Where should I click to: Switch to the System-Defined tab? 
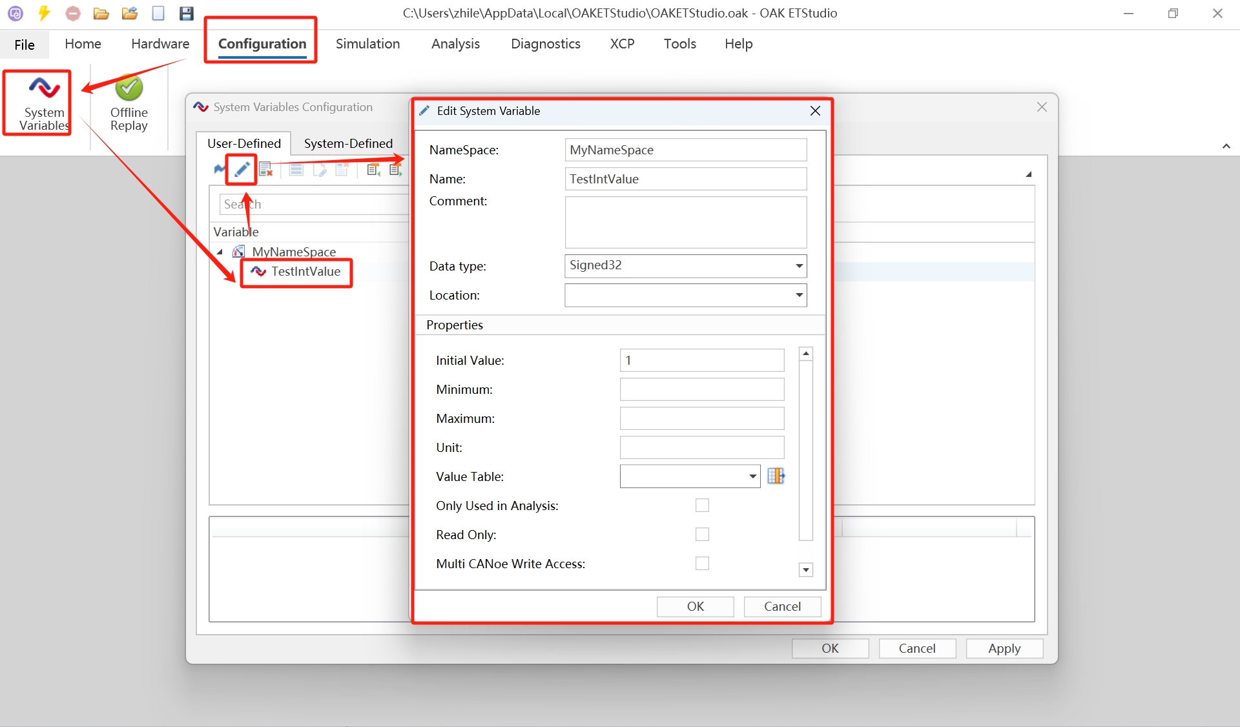[x=348, y=143]
